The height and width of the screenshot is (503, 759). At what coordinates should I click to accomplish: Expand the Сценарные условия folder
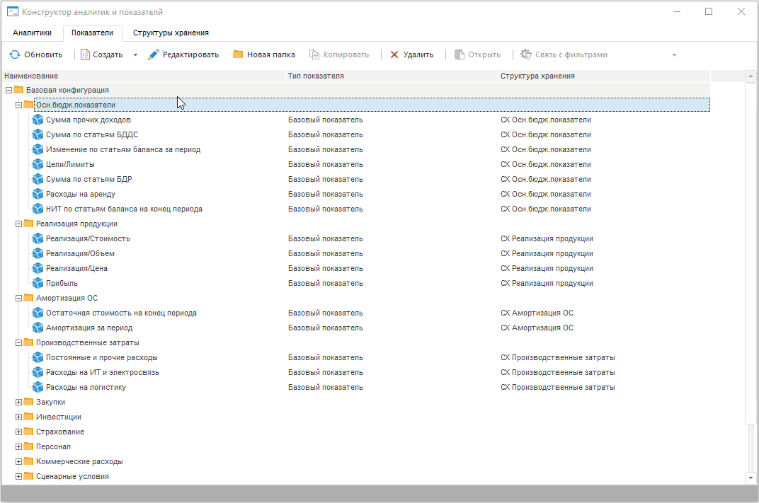click(19, 476)
